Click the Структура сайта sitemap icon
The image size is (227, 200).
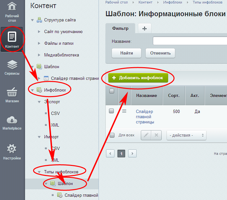coord(39,20)
